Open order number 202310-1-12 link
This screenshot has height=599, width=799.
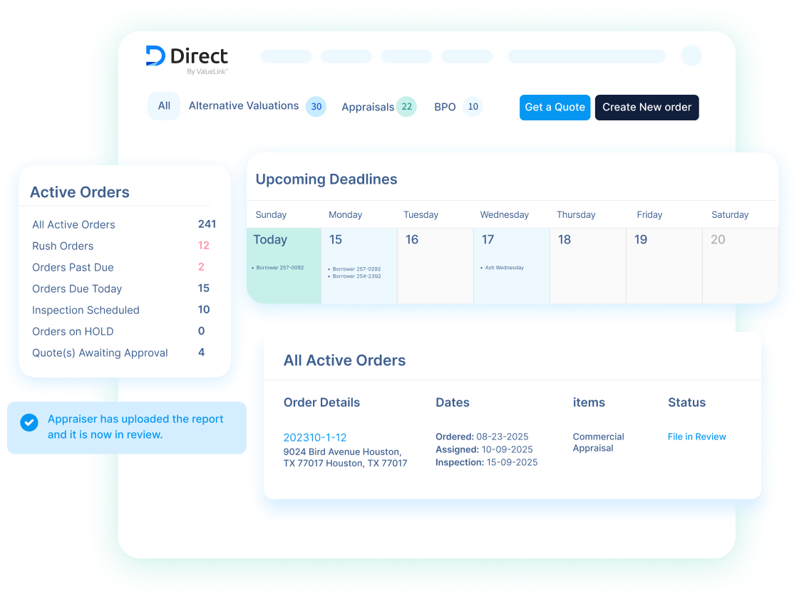point(314,437)
